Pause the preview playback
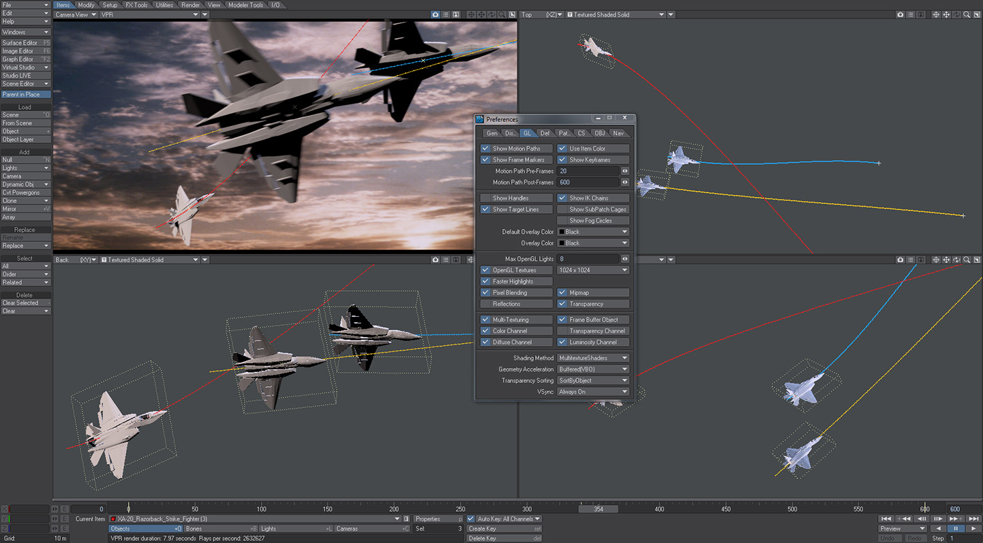The image size is (983, 543). click(x=956, y=529)
